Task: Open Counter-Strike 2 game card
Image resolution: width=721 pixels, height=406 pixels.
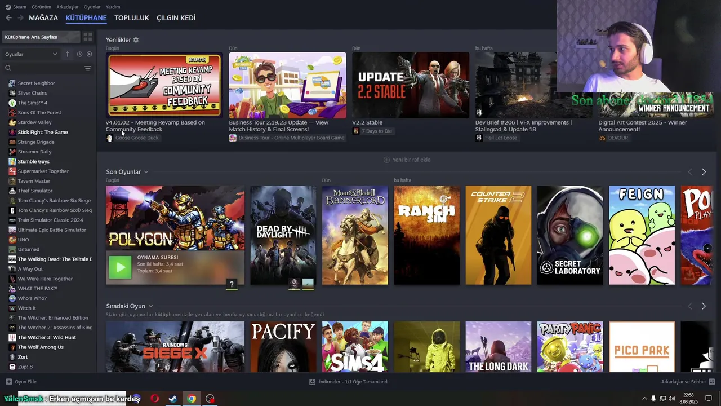Action: pyautogui.click(x=499, y=235)
